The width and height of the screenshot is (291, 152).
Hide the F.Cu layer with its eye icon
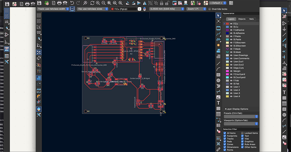[231, 24]
